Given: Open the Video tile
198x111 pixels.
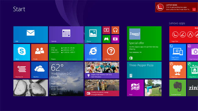Looking at the screenshot, I should (x=106, y=30).
